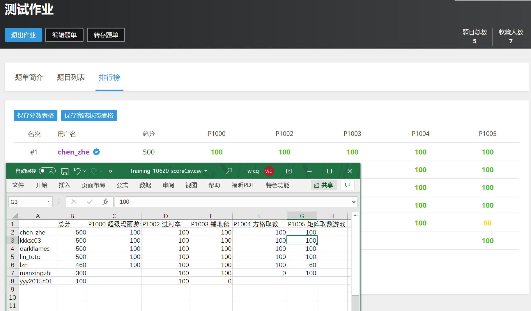The width and height of the screenshot is (531, 311).
Task: Click the insert function fx icon
Action: (x=105, y=202)
